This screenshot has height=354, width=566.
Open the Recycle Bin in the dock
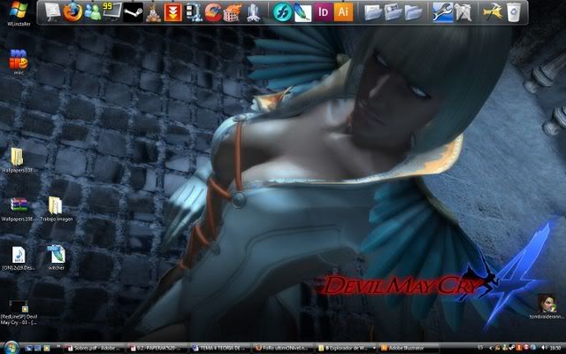514,12
